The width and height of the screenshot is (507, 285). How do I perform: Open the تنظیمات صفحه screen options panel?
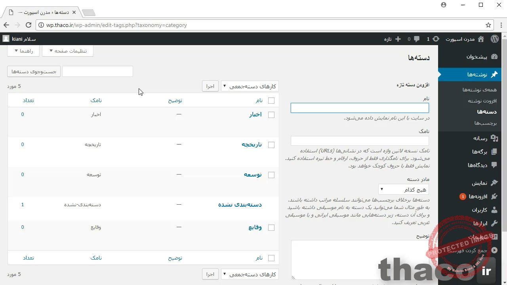point(68,51)
